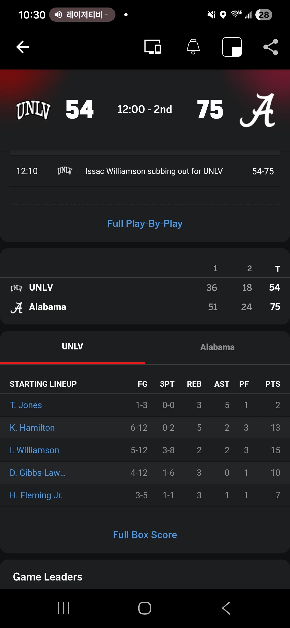Viewport: 290px width, 628px height.
Task: Tap the back arrow in the header
Action: click(x=23, y=47)
